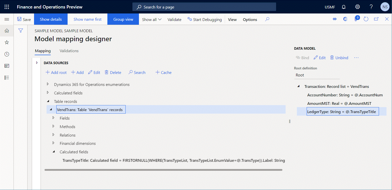Click the open in new window icon
392x190 pixels.
click(x=376, y=19)
